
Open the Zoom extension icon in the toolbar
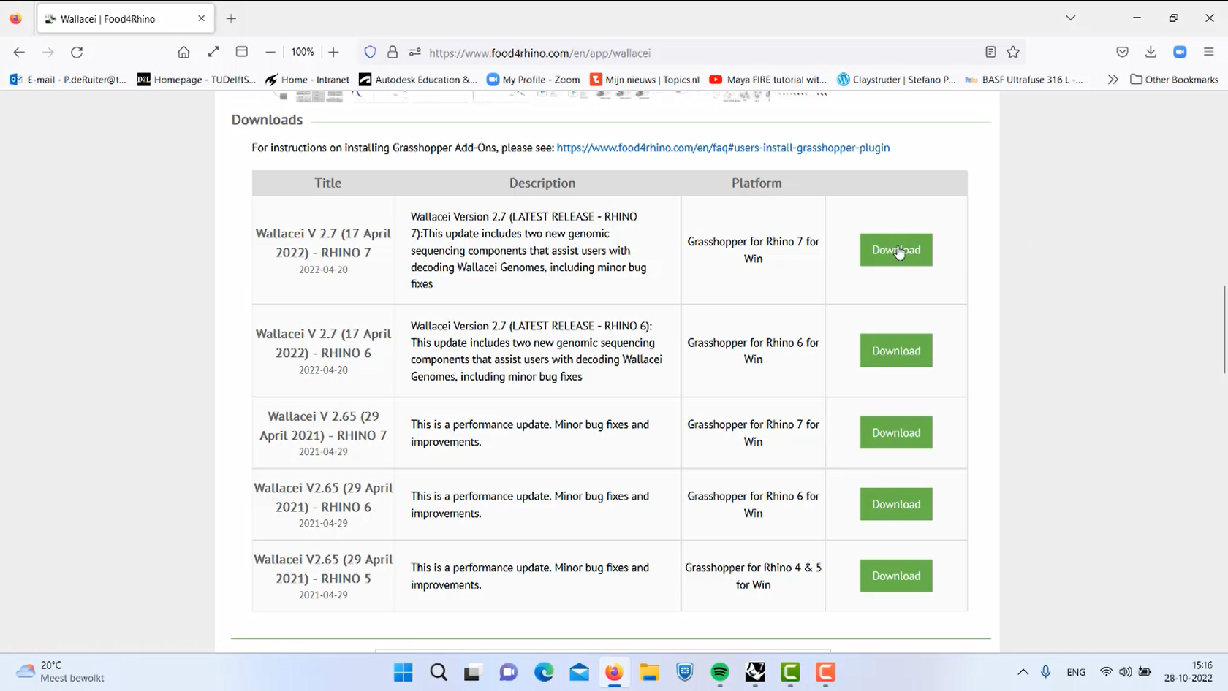coord(1180,52)
